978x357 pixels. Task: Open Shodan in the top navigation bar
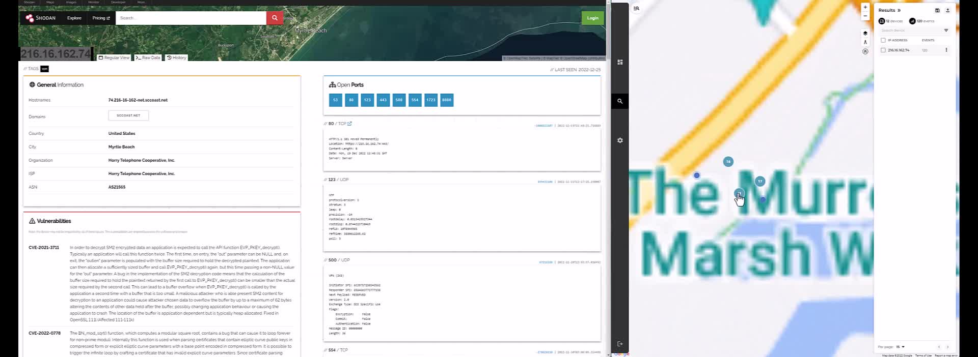[30, 2]
